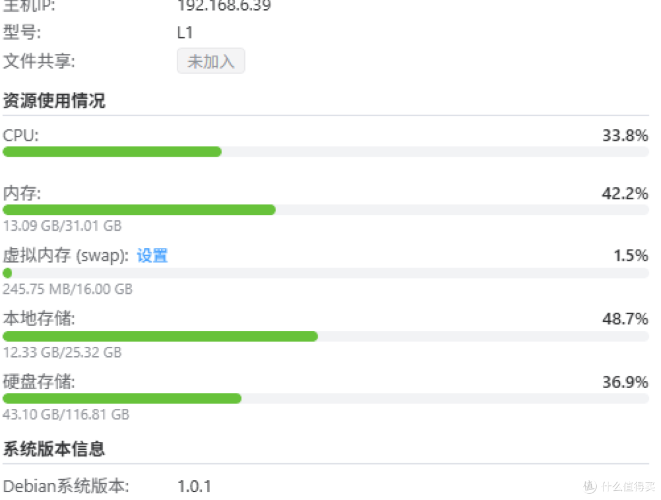This screenshot has width=661, height=500.
Task: Click the 13.09 GB/31.01 GB memory text
Action: click(62, 226)
